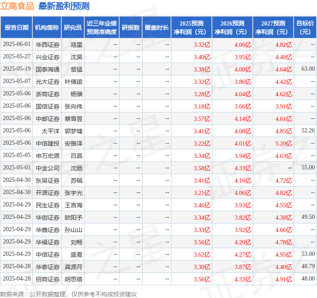Click the 数据来源 footer disclaimer text
The width and height of the screenshot is (317, 298).
coord(69,294)
